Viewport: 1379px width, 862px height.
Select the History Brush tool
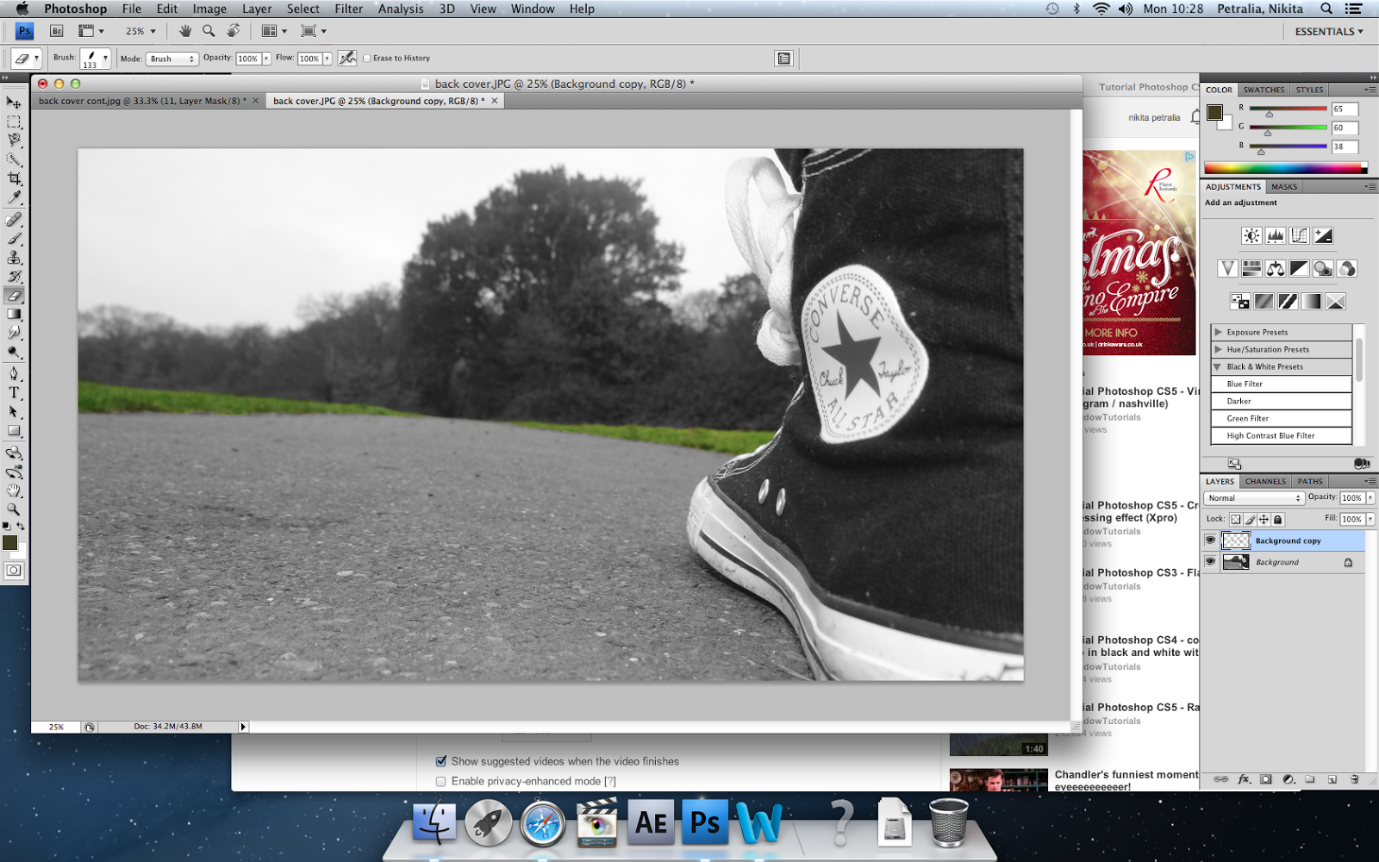[14, 277]
